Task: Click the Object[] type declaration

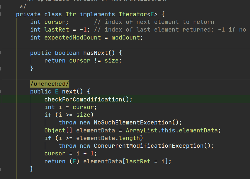Action: 58,130
